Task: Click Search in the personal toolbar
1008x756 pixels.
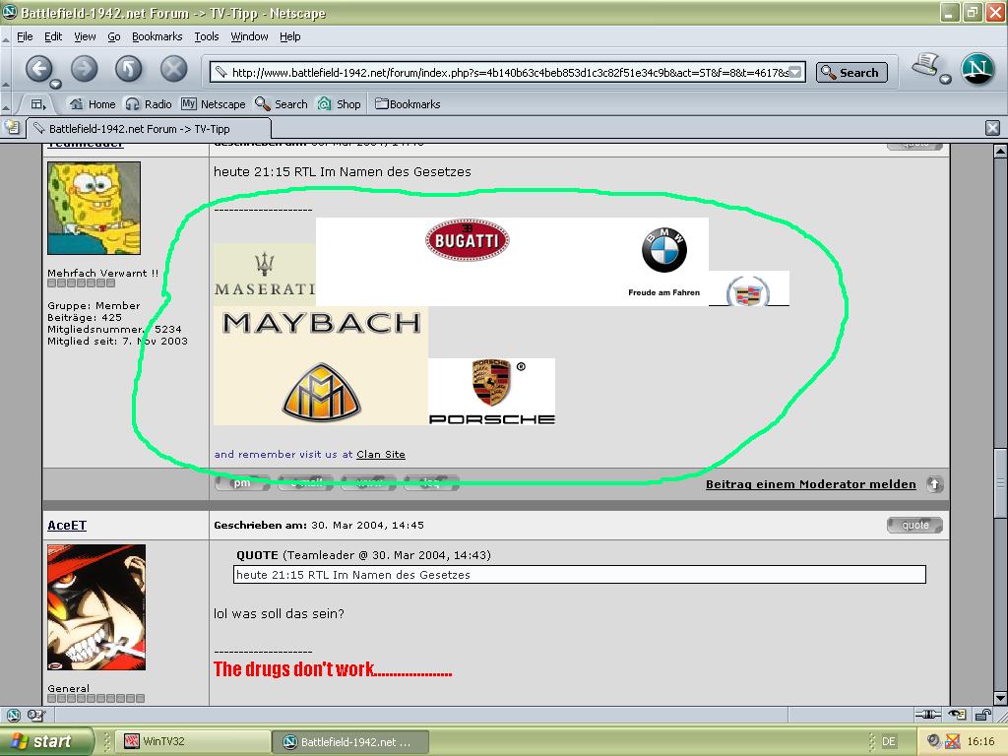Action: click(x=281, y=103)
